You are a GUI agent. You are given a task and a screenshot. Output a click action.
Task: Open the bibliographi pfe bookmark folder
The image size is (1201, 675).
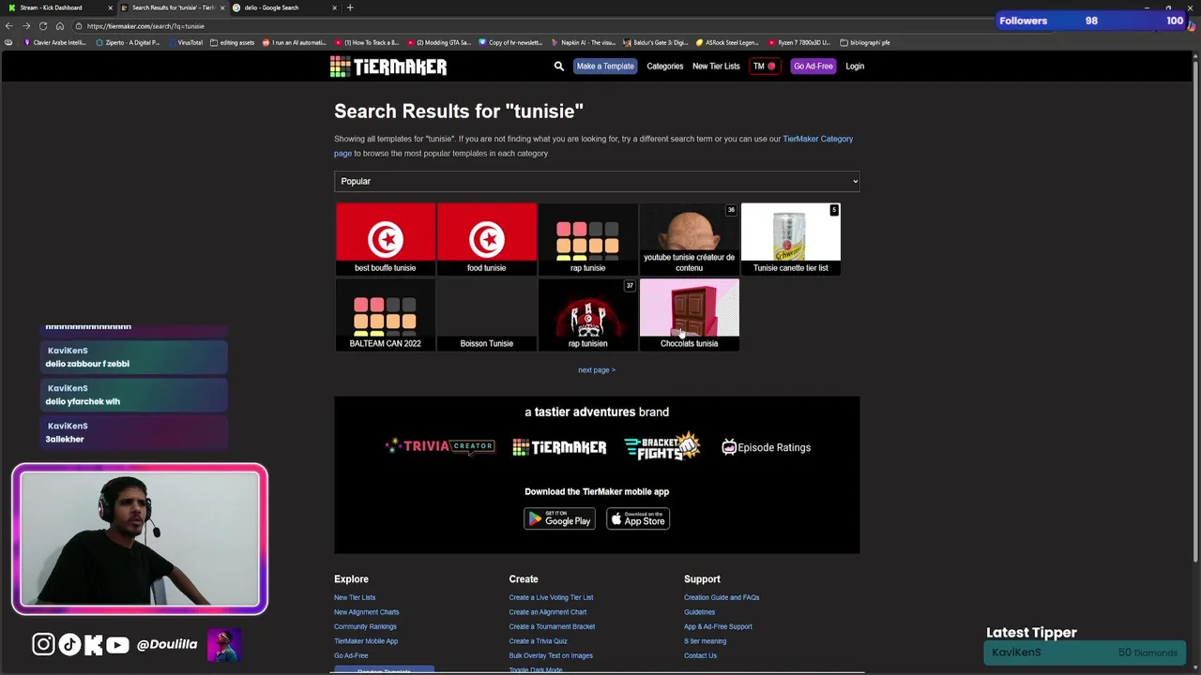coord(865,42)
